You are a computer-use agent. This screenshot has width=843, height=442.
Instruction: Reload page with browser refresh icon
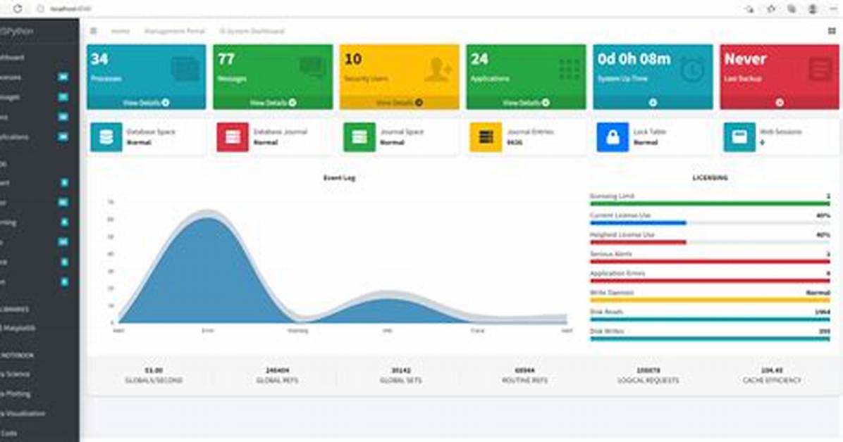coord(18,8)
